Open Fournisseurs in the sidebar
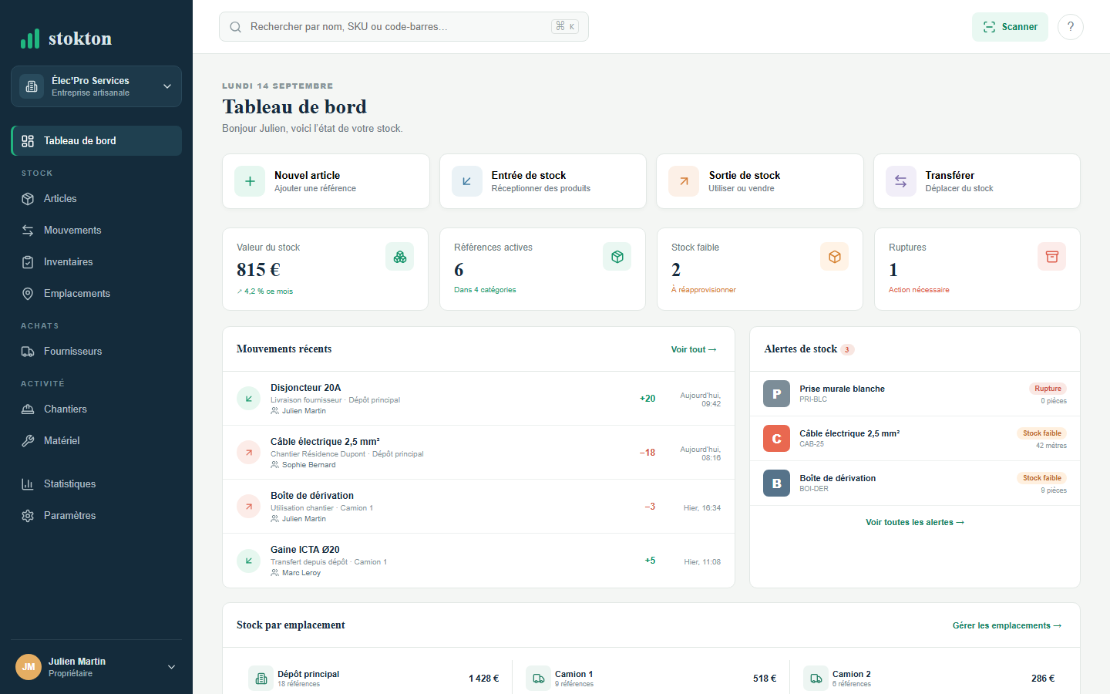Screen dimensions: 1110x694 (96, 352)
